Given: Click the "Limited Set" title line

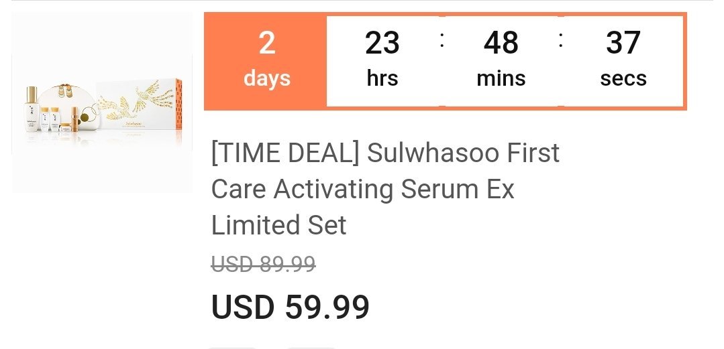Looking at the screenshot, I should coord(278,225).
